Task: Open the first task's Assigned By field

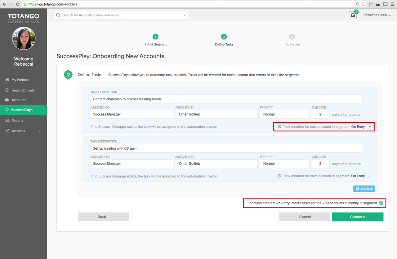Action: click(216, 114)
